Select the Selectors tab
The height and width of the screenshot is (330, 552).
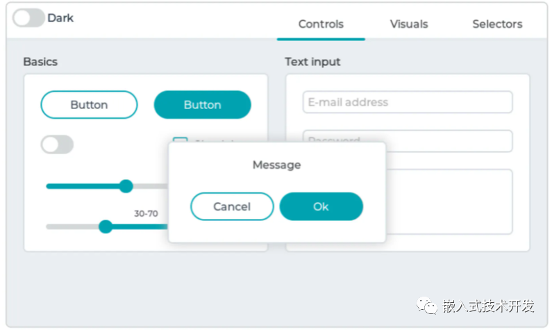coord(497,24)
